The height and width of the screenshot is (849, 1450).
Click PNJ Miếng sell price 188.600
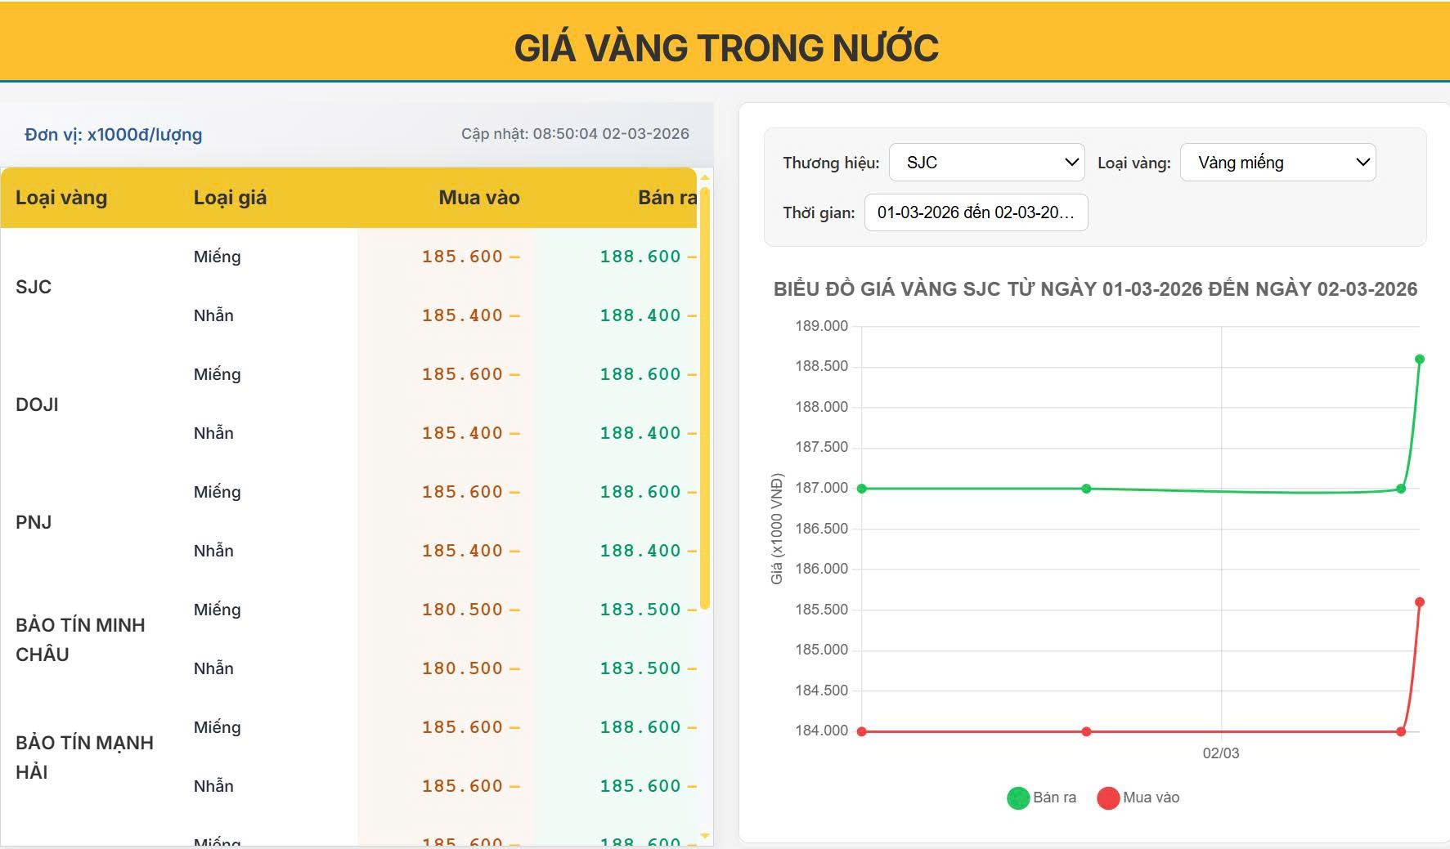point(640,492)
